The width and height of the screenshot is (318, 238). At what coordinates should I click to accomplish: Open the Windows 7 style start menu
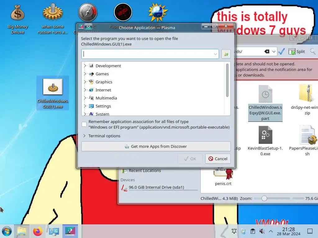[x=7, y=231]
